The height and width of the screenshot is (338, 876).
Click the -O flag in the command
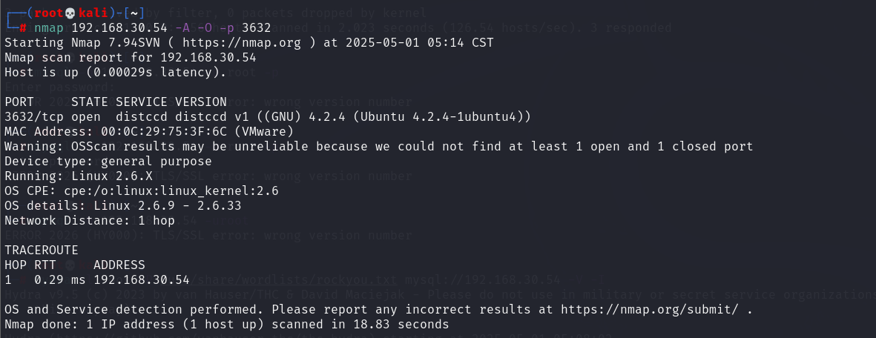pos(205,28)
